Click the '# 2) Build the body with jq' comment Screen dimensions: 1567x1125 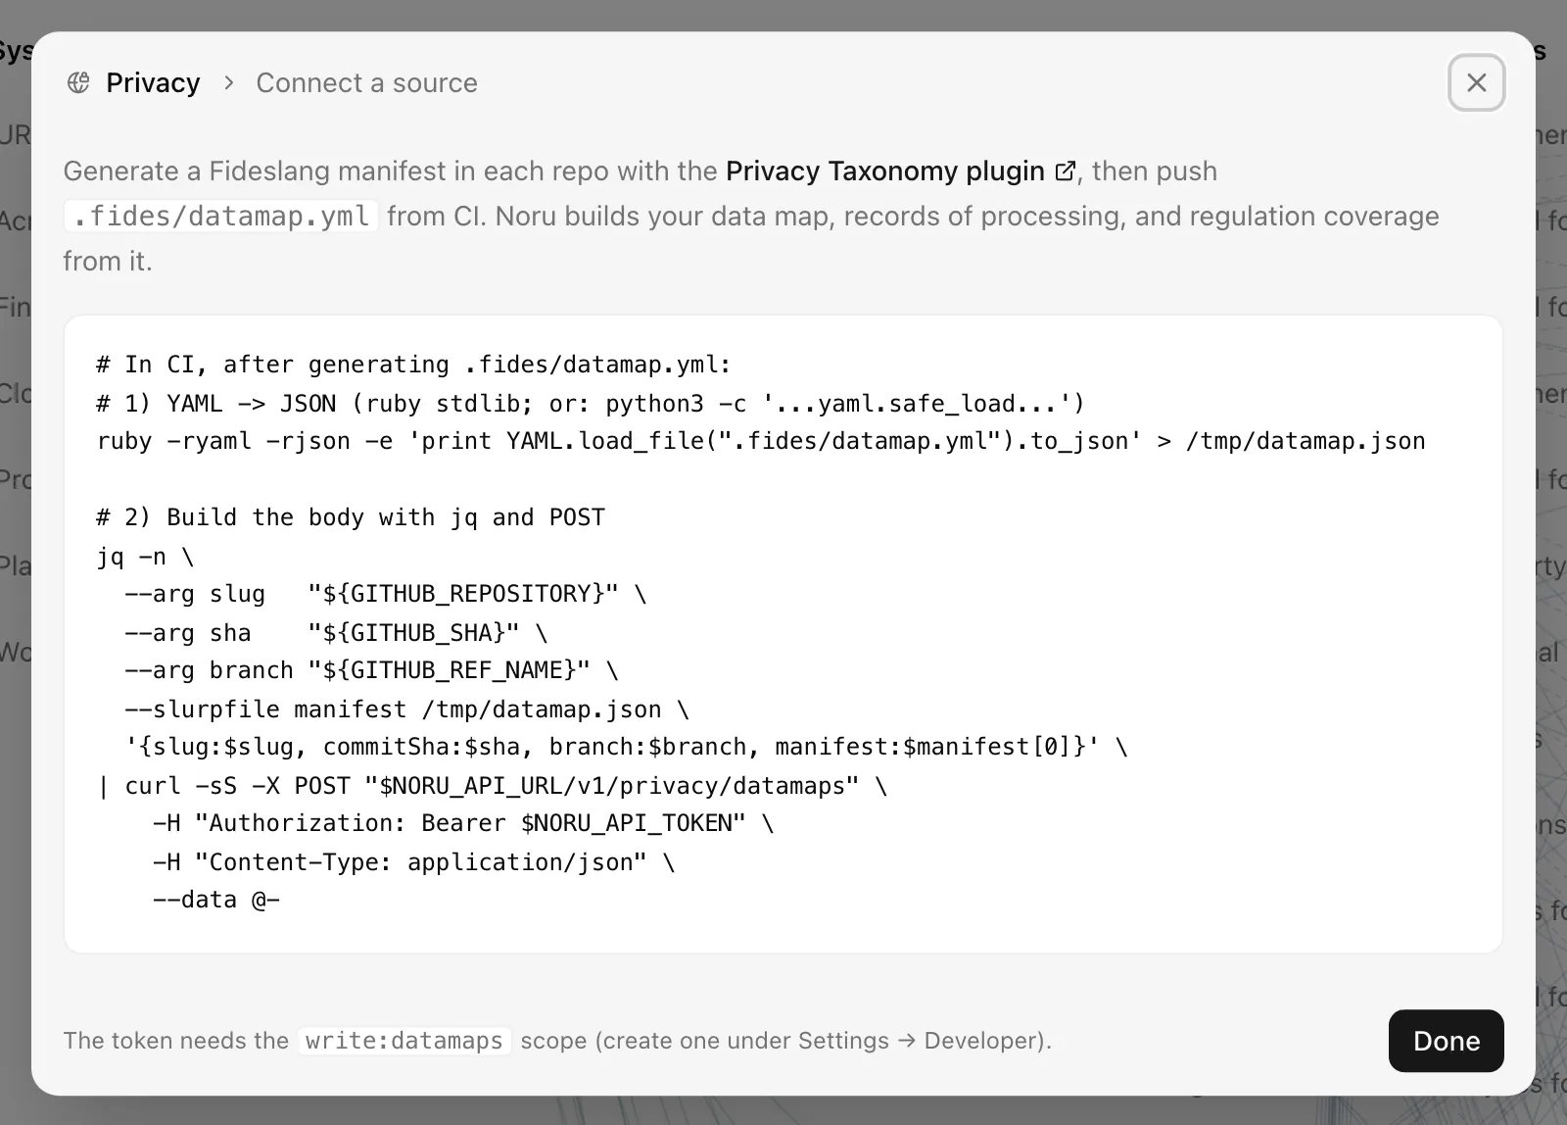[351, 517]
